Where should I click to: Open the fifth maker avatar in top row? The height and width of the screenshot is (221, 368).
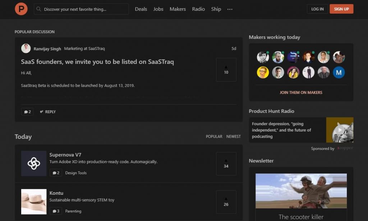click(x=324, y=57)
